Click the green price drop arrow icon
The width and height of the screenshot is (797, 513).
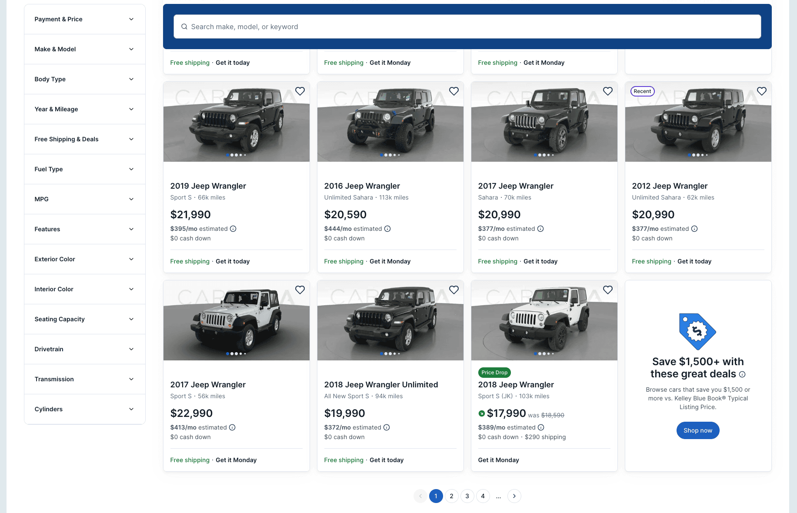pos(482,413)
